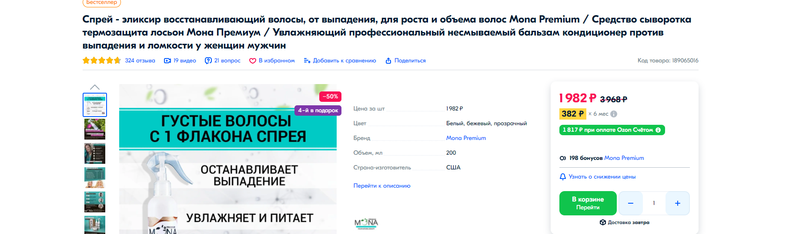Select the fourth teal infographic thumbnail

click(95, 178)
